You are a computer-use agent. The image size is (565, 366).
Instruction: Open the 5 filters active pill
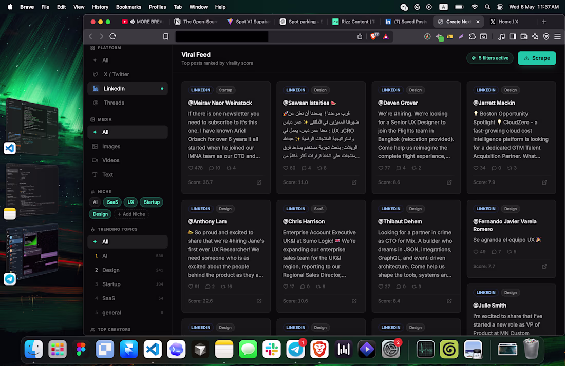(x=489, y=58)
